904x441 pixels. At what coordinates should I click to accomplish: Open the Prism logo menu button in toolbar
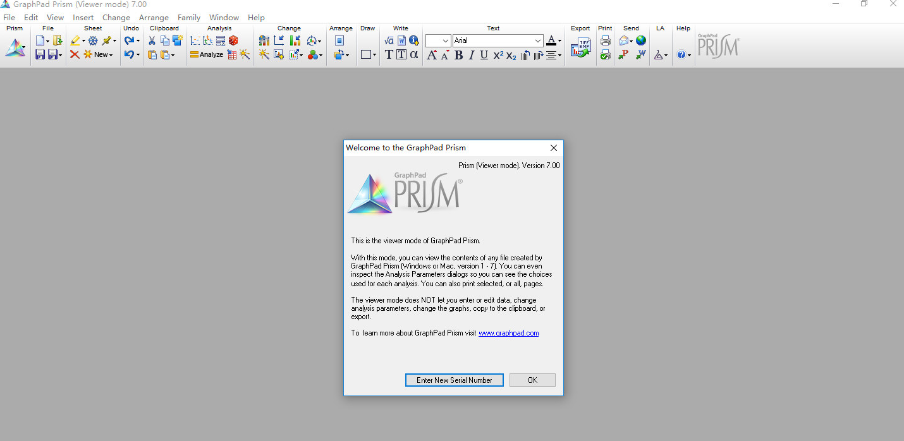tap(15, 48)
